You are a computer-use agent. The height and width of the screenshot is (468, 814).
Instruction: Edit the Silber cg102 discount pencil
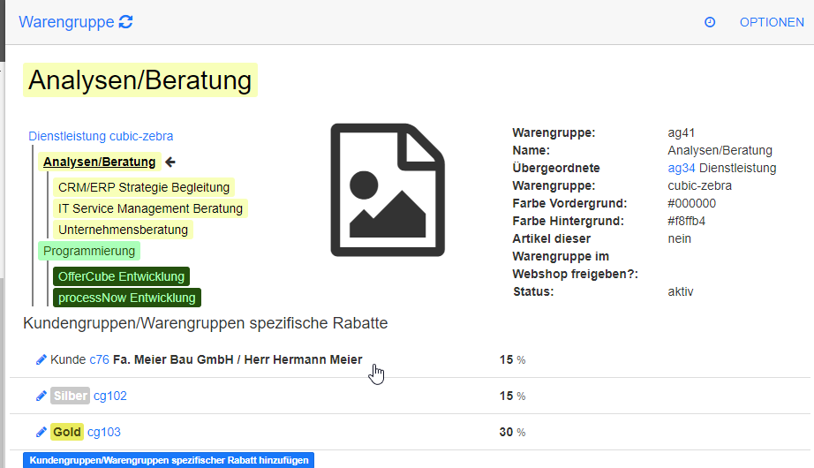pyautogui.click(x=41, y=396)
